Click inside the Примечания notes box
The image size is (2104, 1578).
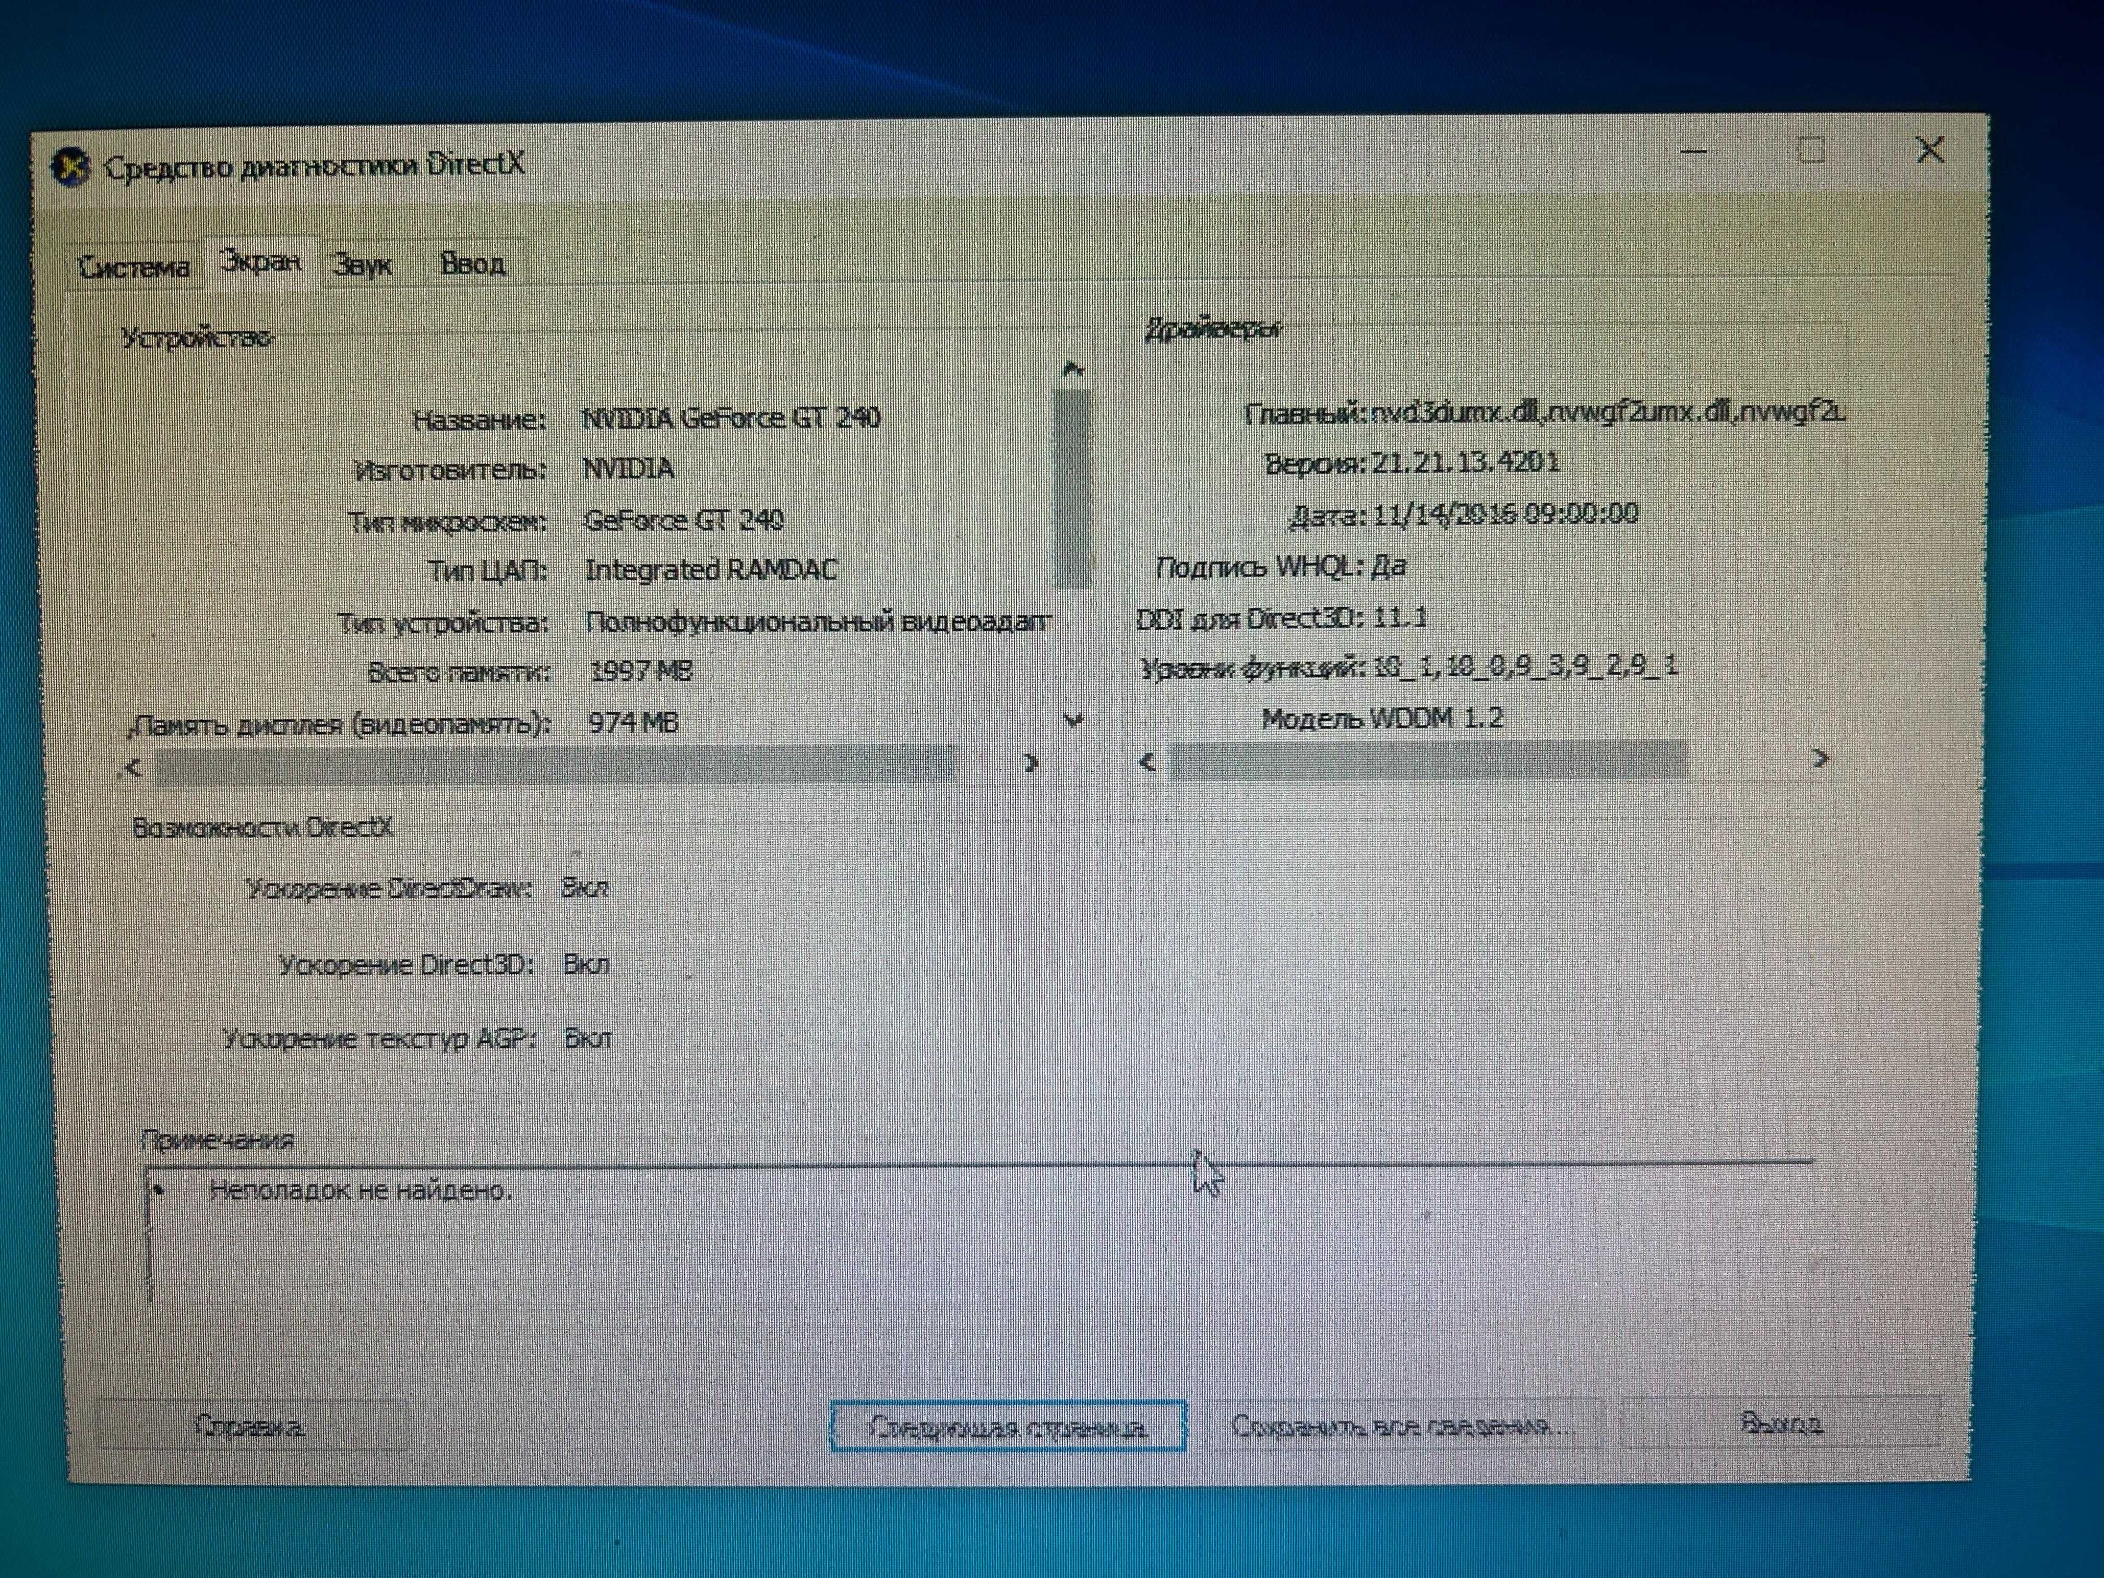(x=951, y=1237)
